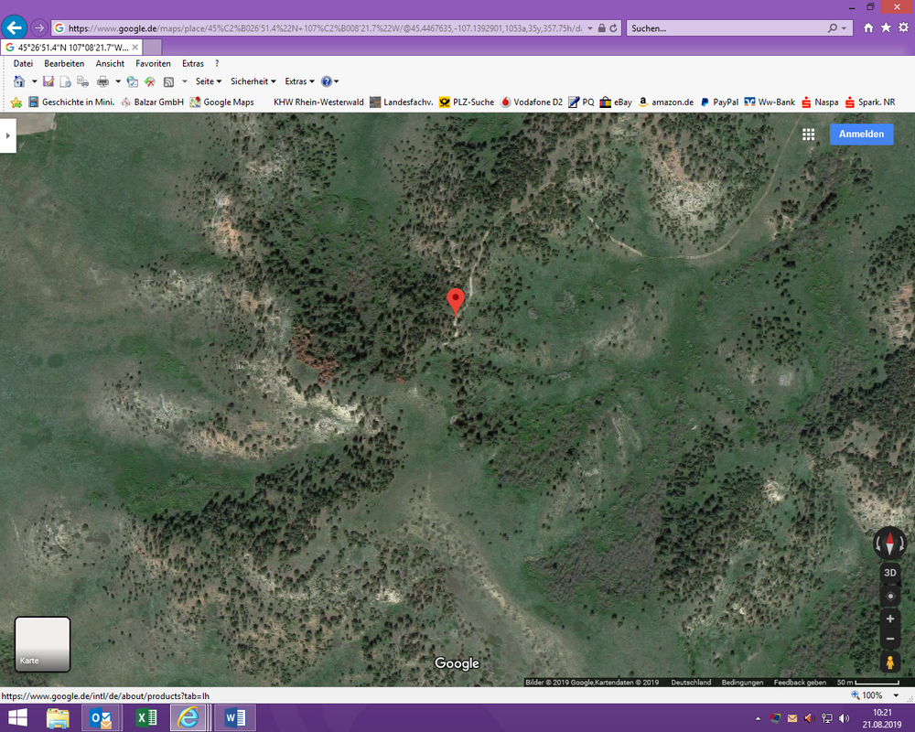Open Google Maps bookmark
The image size is (915, 732).
click(221, 102)
